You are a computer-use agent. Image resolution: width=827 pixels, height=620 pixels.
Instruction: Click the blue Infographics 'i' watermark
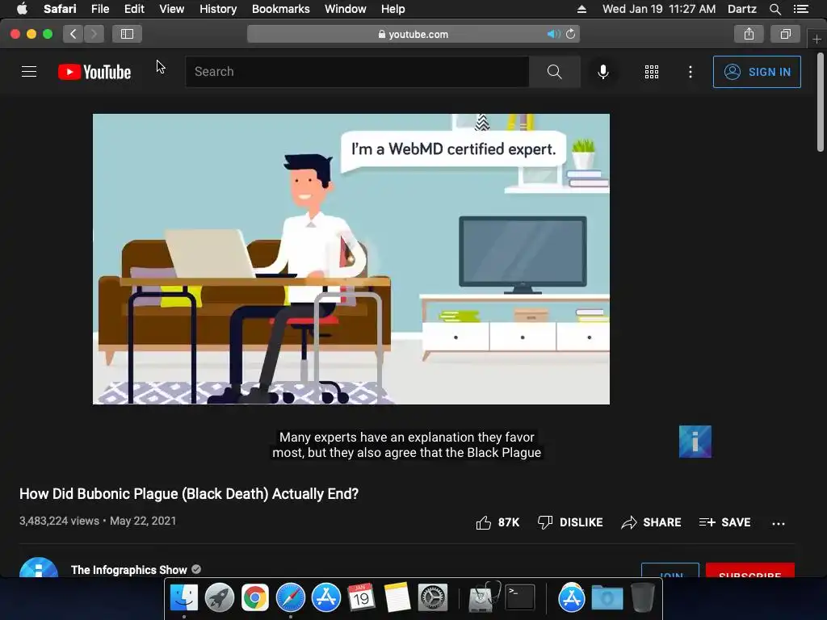tap(695, 442)
